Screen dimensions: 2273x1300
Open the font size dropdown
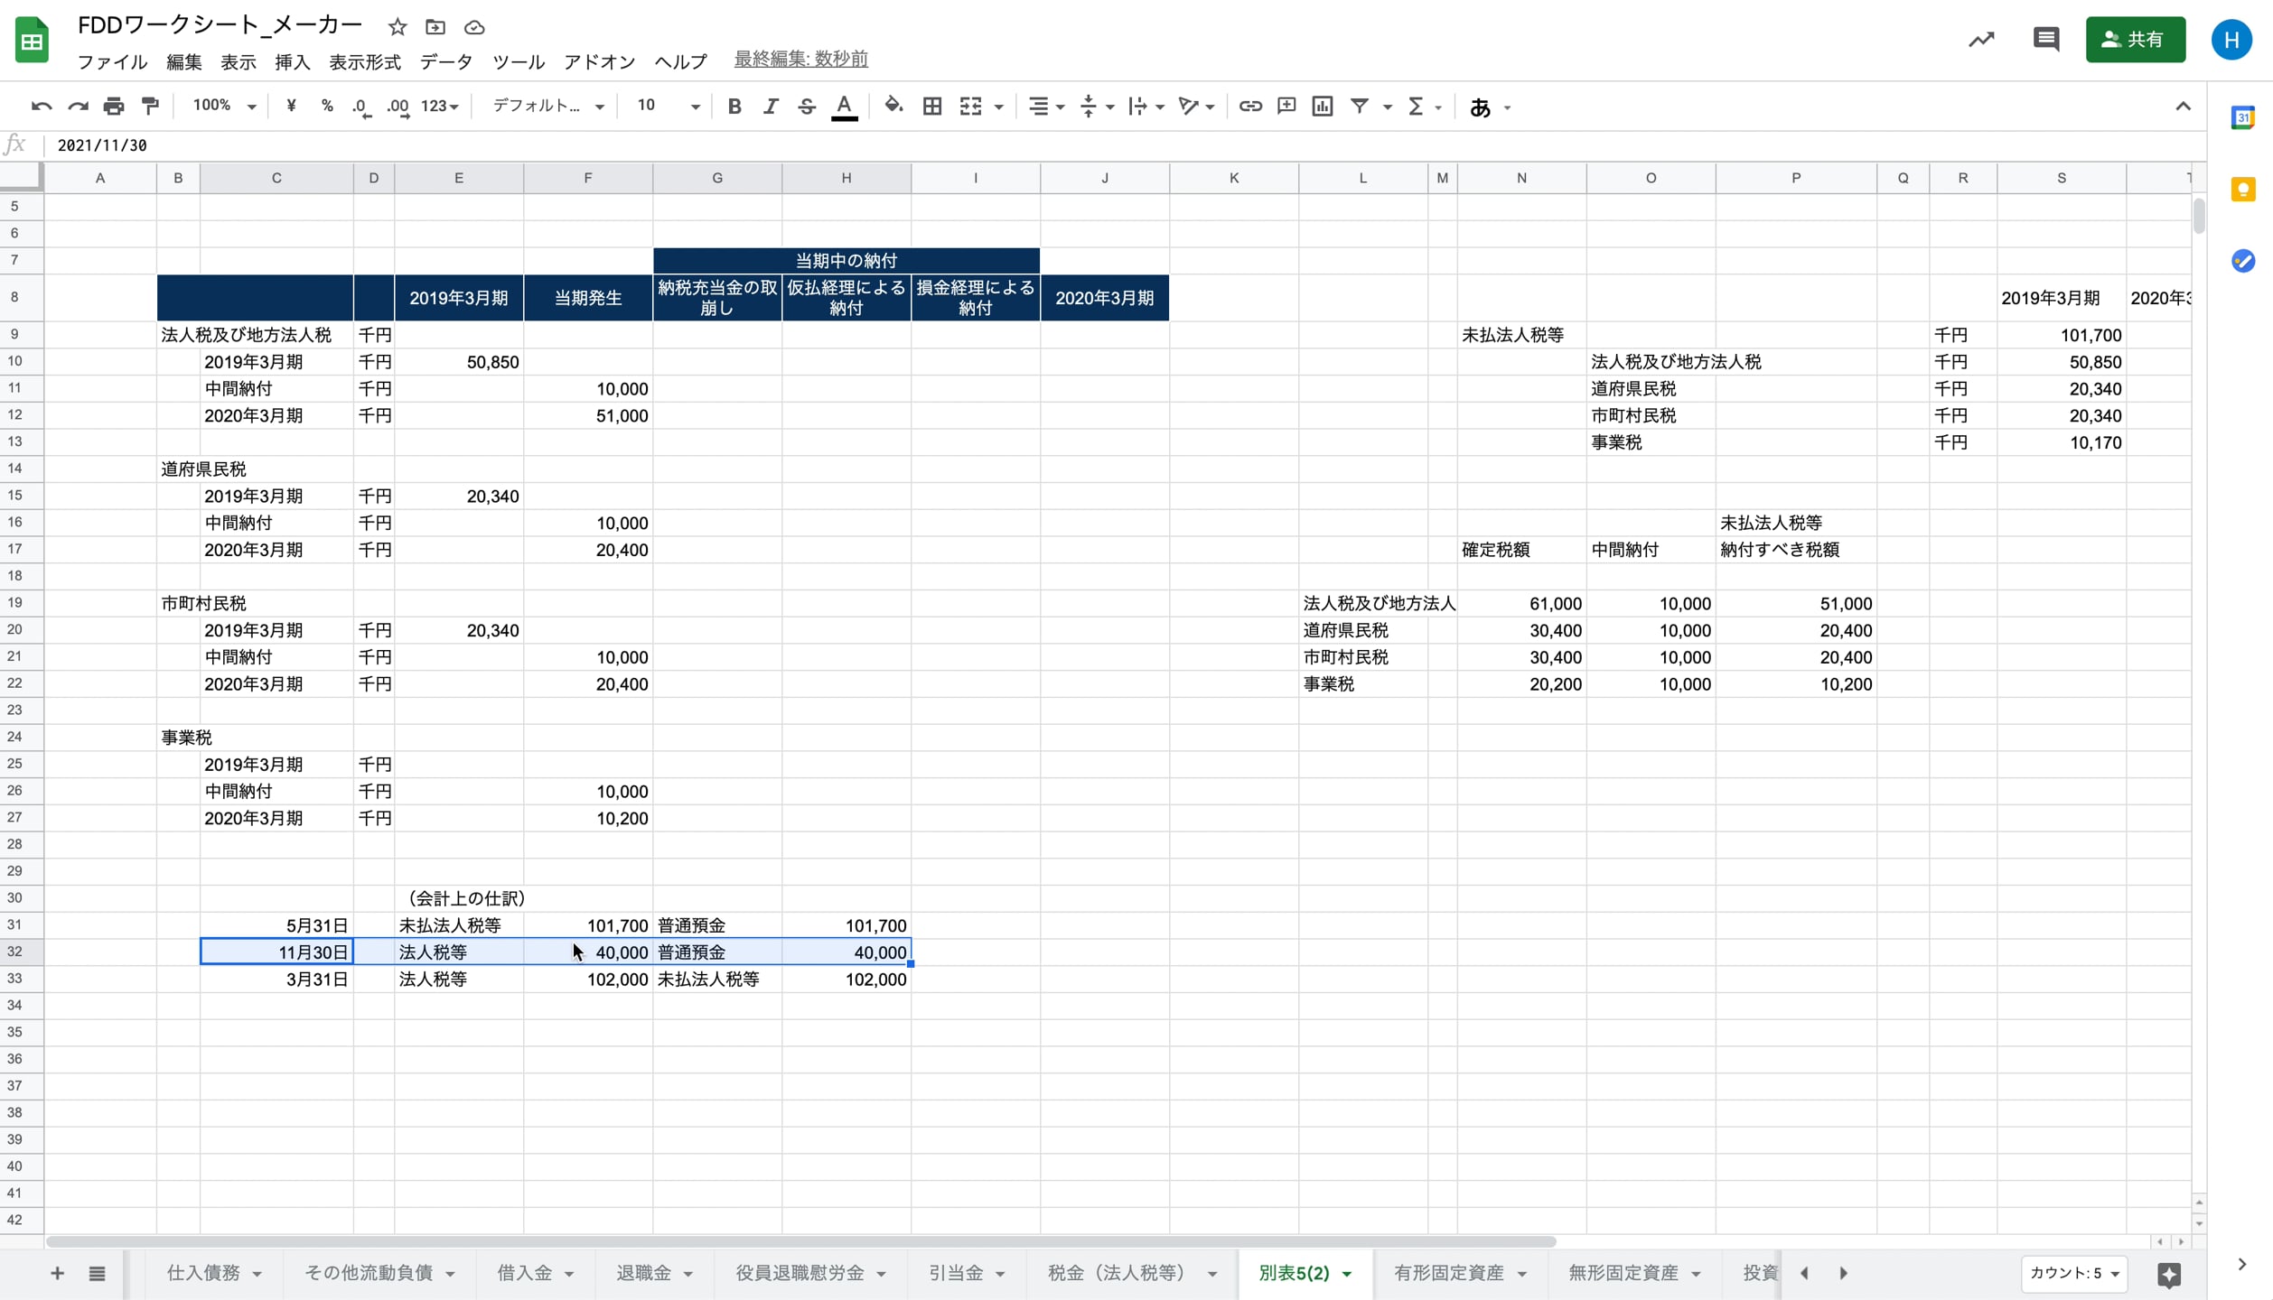(x=669, y=107)
